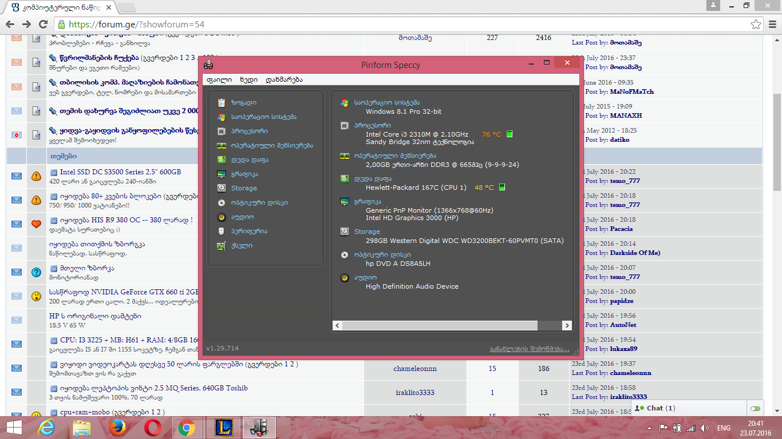Click arrow icon before Intel SSD DC S3500 topic

(54, 172)
